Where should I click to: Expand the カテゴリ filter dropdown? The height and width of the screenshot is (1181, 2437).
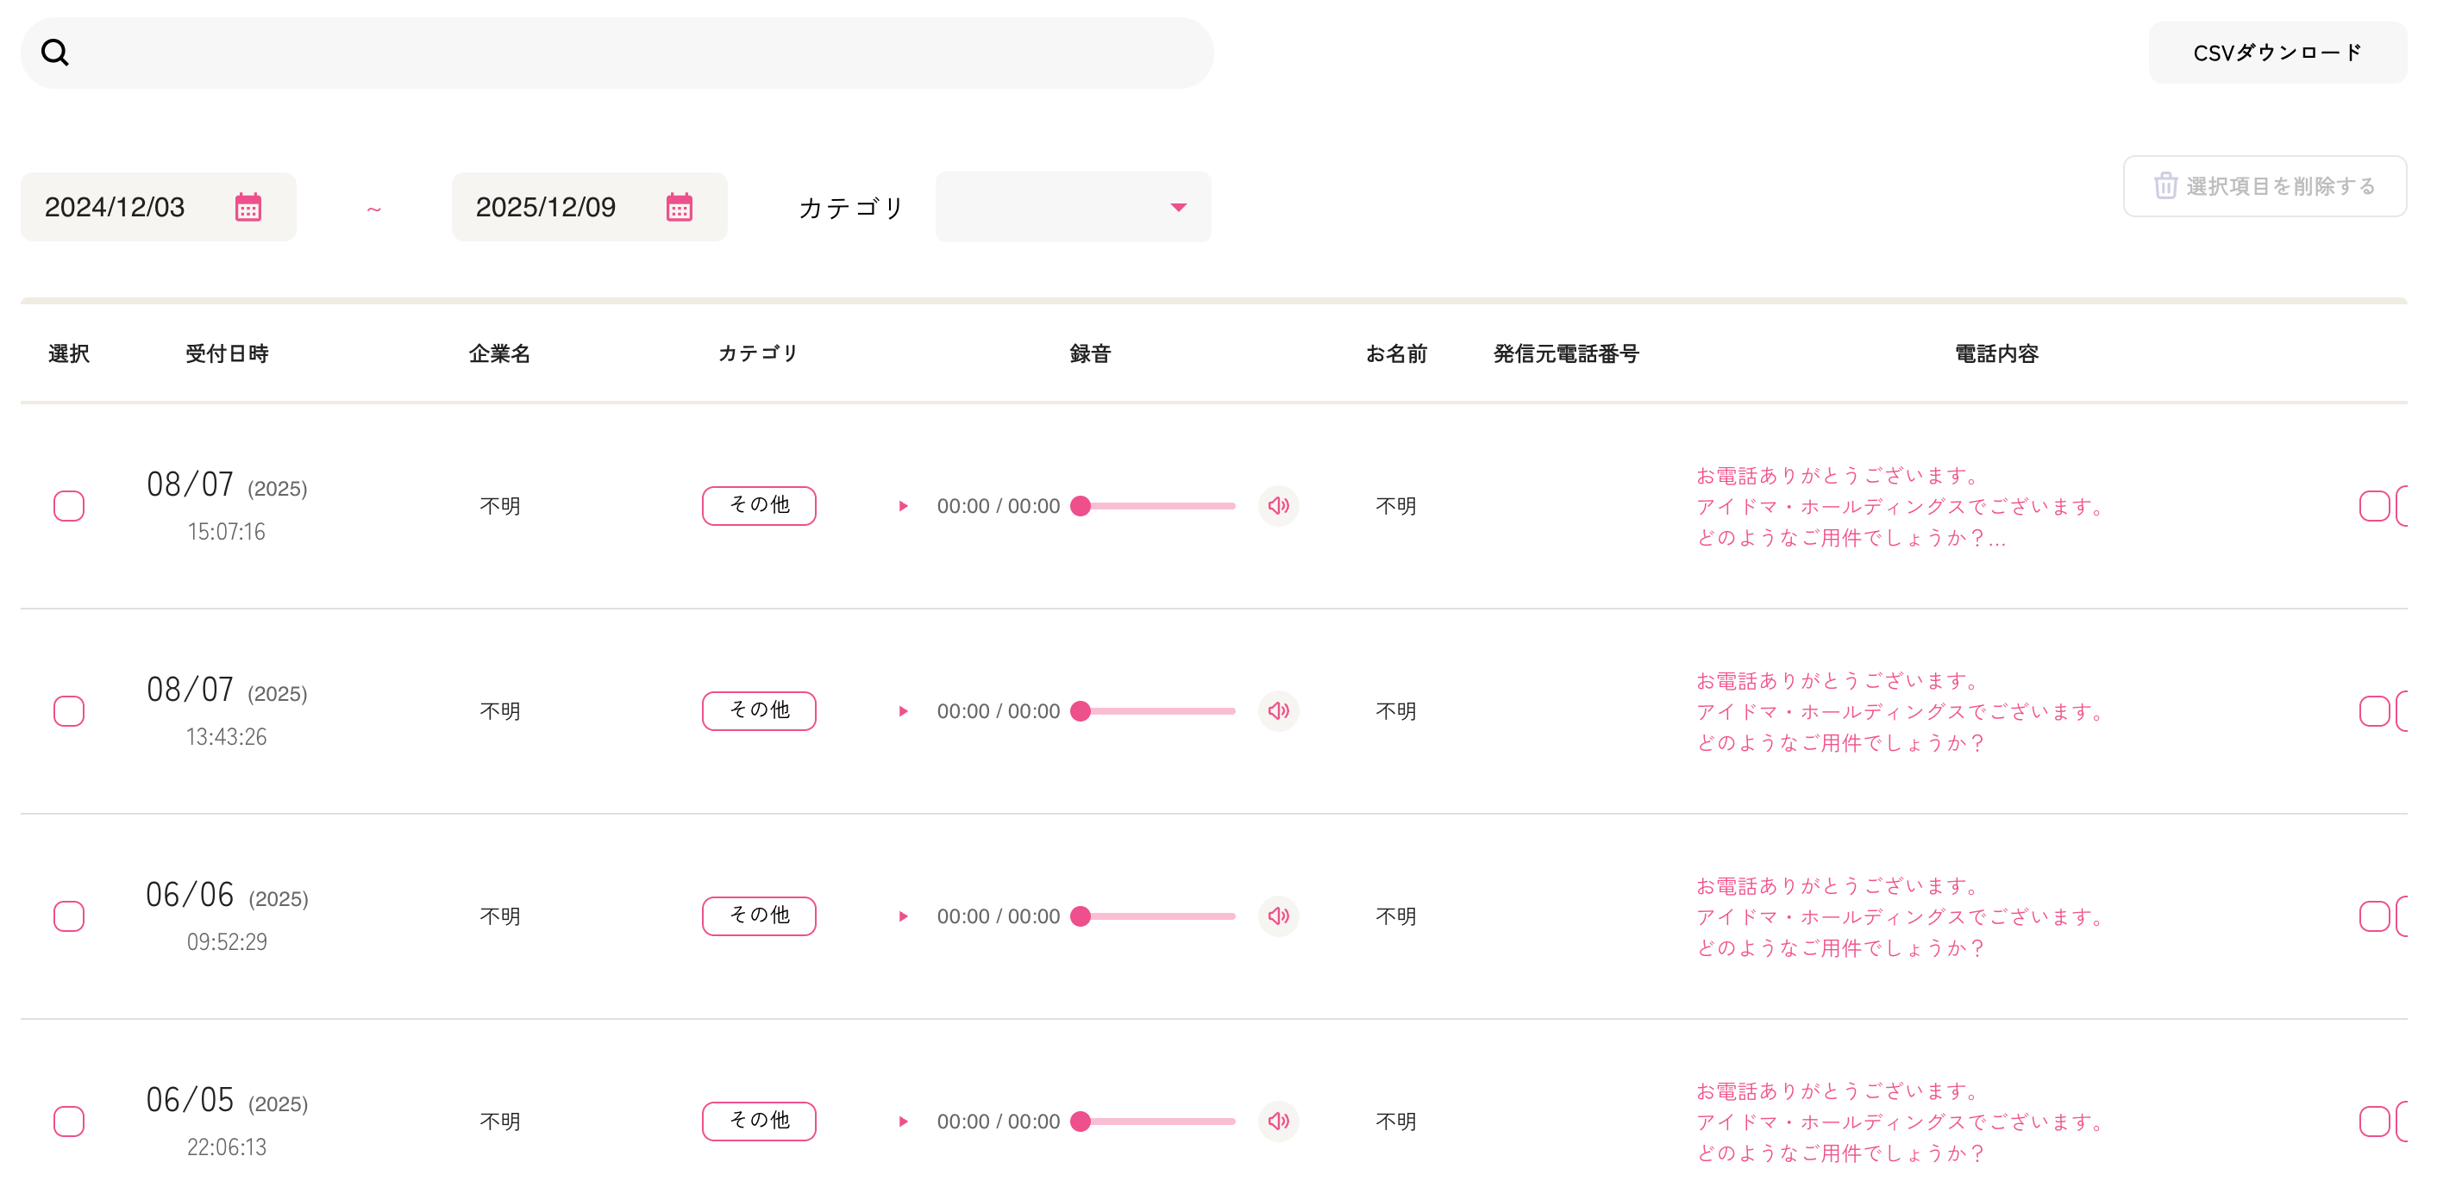click(1073, 207)
